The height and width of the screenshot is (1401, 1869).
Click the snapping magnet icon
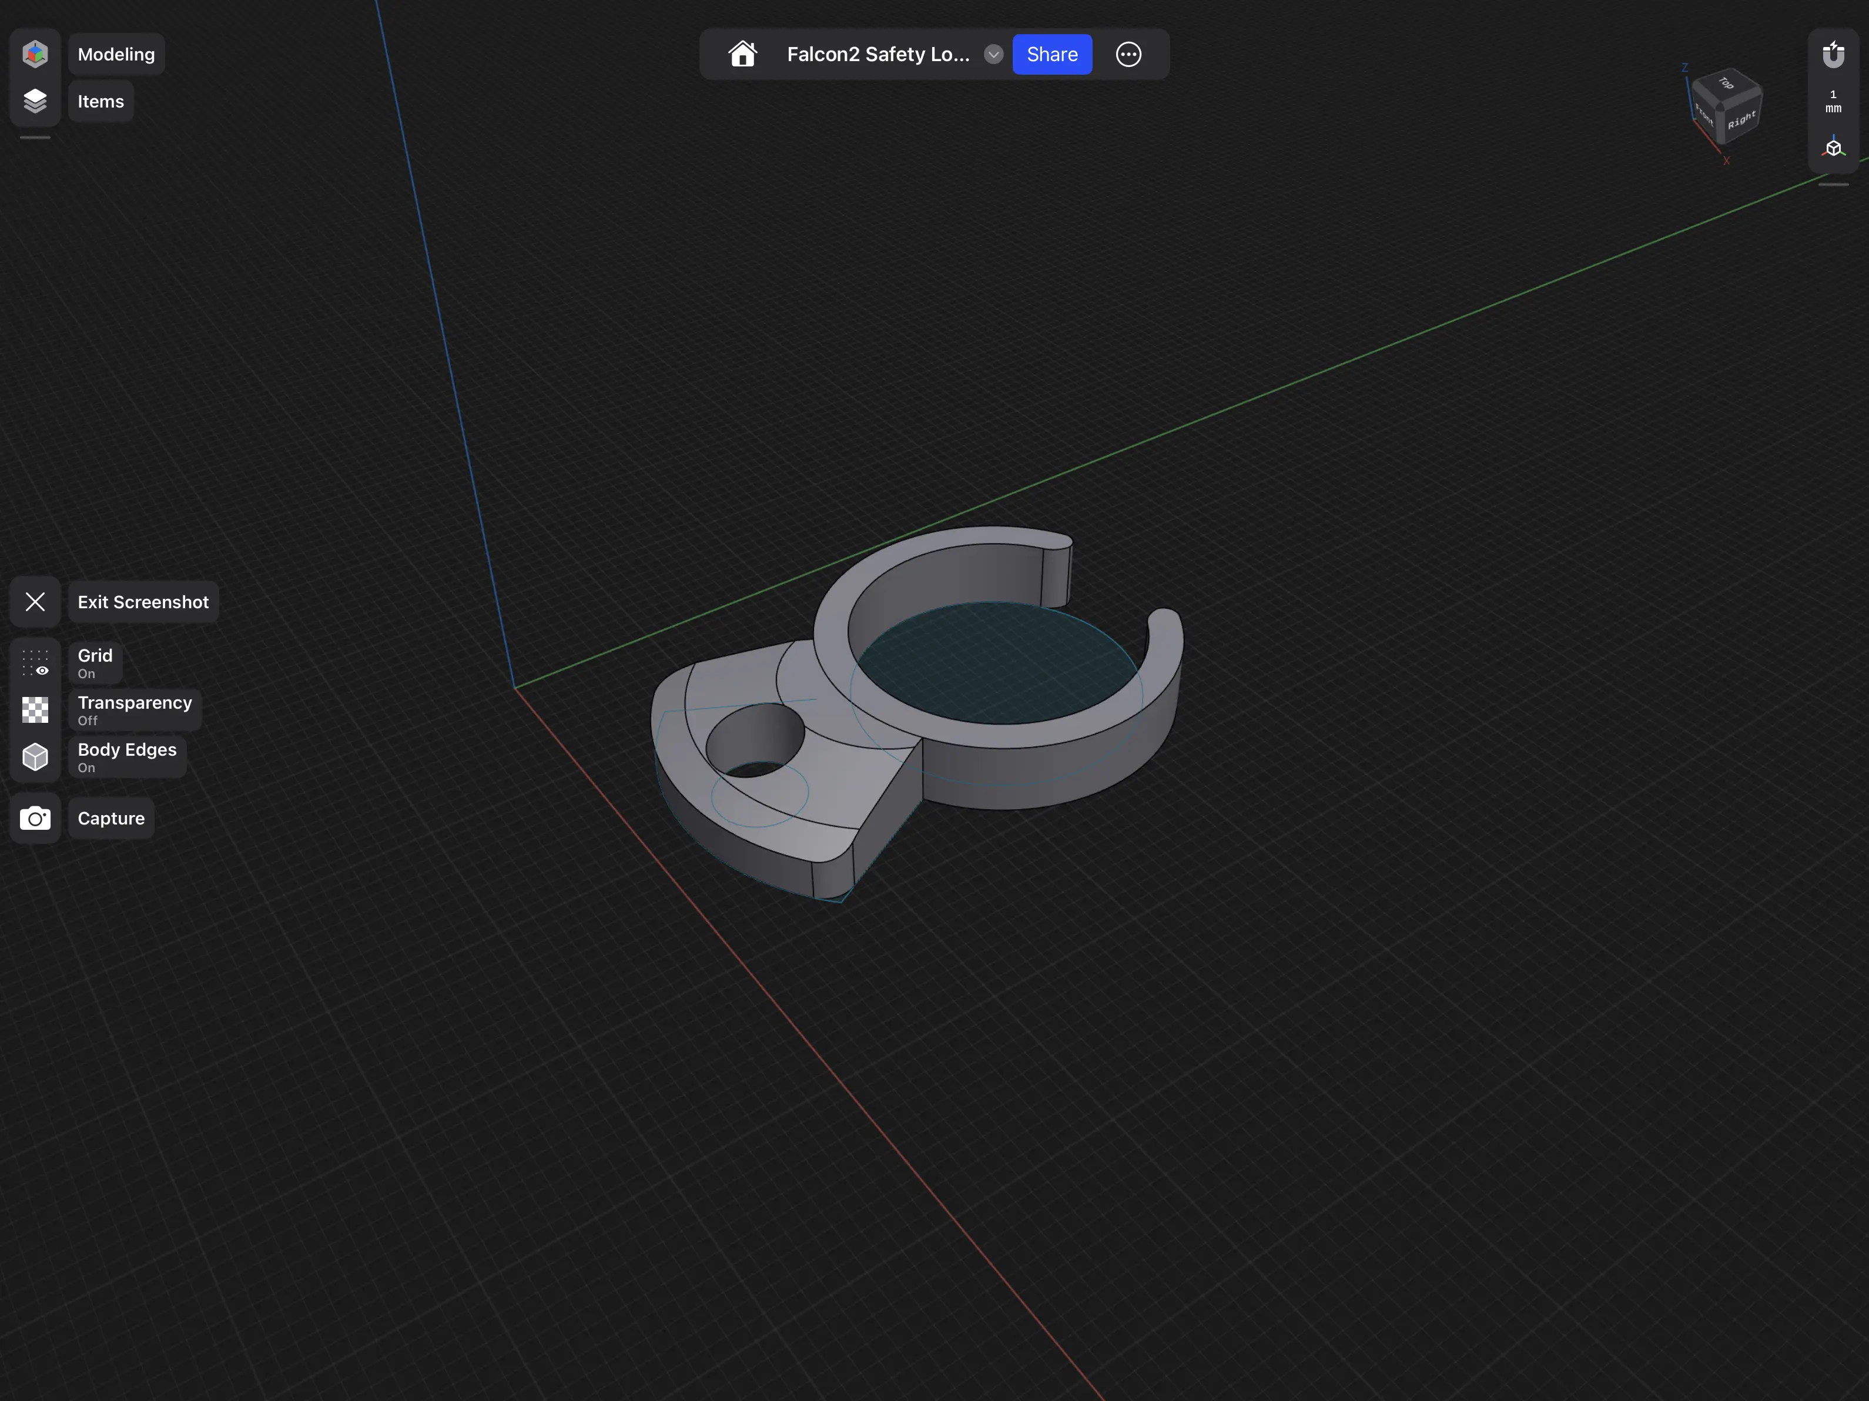1833,54
